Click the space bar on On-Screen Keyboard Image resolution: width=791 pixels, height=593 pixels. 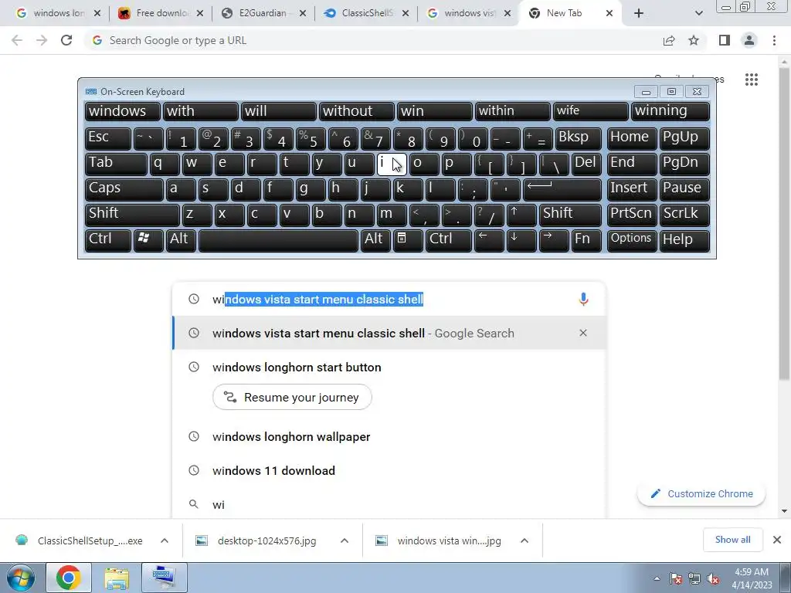click(278, 239)
